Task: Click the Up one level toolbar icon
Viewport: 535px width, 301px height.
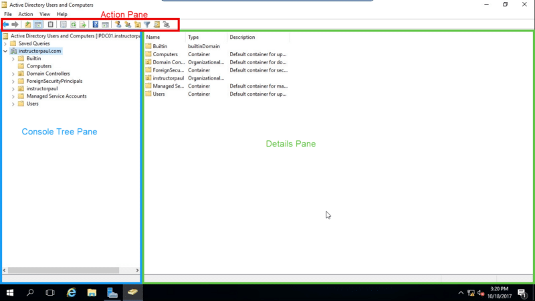Action: point(28,25)
